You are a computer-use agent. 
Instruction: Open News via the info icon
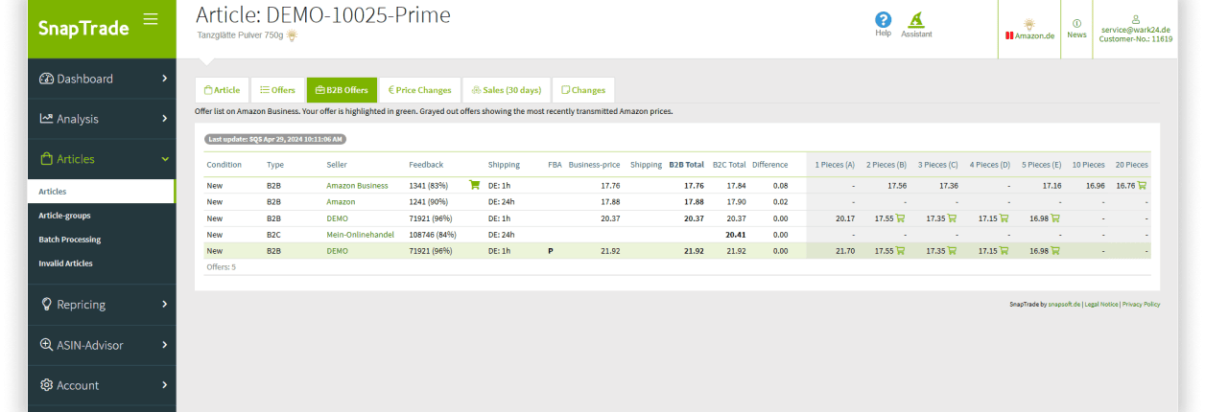[1076, 23]
